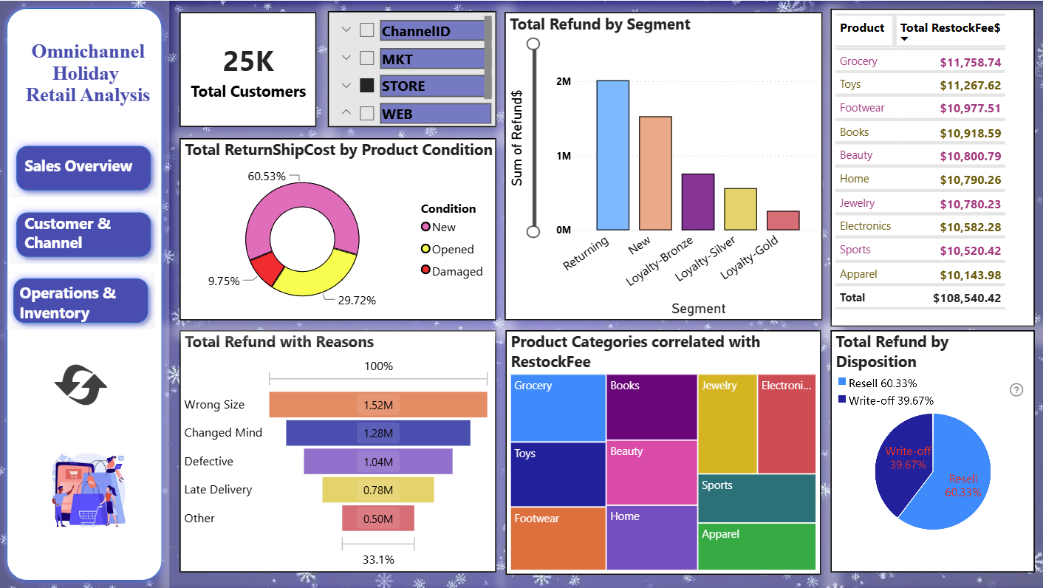Open the Sales Overview page
Image resolution: width=1043 pixels, height=588 pixels.
coord(83,167)
